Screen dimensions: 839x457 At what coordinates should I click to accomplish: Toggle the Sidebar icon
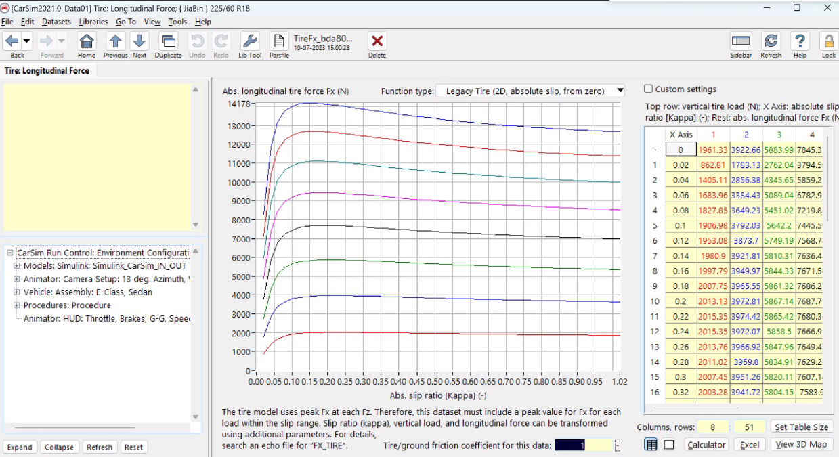click(x=741, y=41)
